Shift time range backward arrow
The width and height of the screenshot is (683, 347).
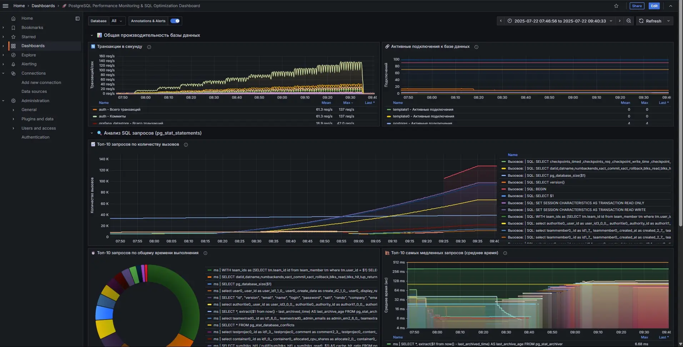[x=501, y=21]
